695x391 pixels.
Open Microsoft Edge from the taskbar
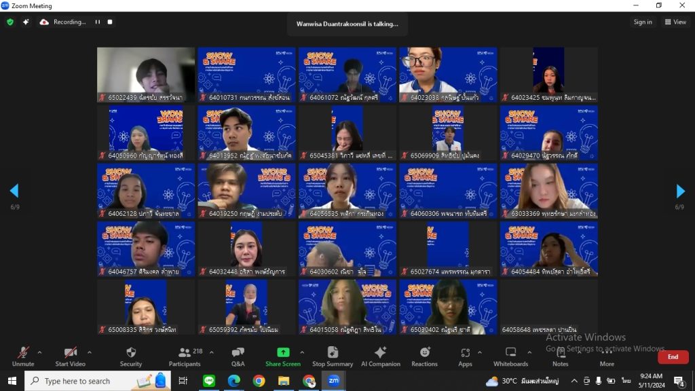234,381
